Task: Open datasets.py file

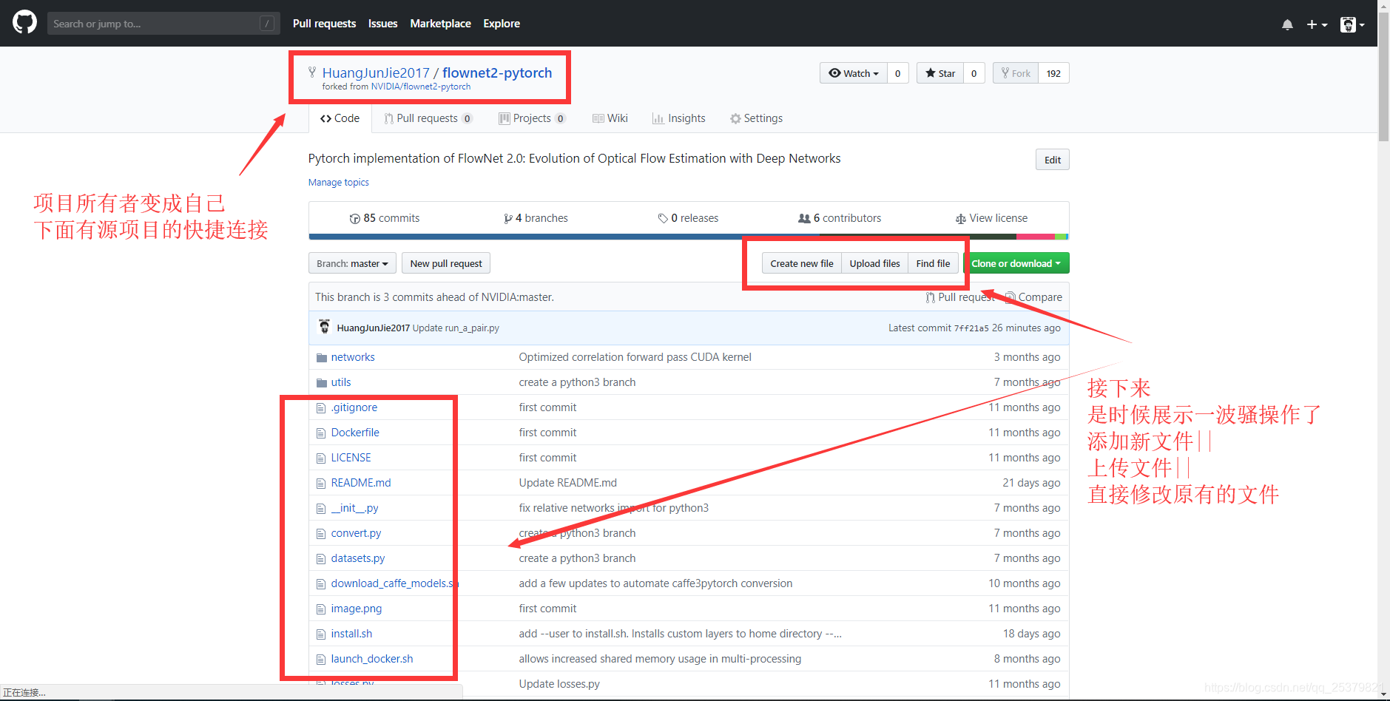Action: 358,558
